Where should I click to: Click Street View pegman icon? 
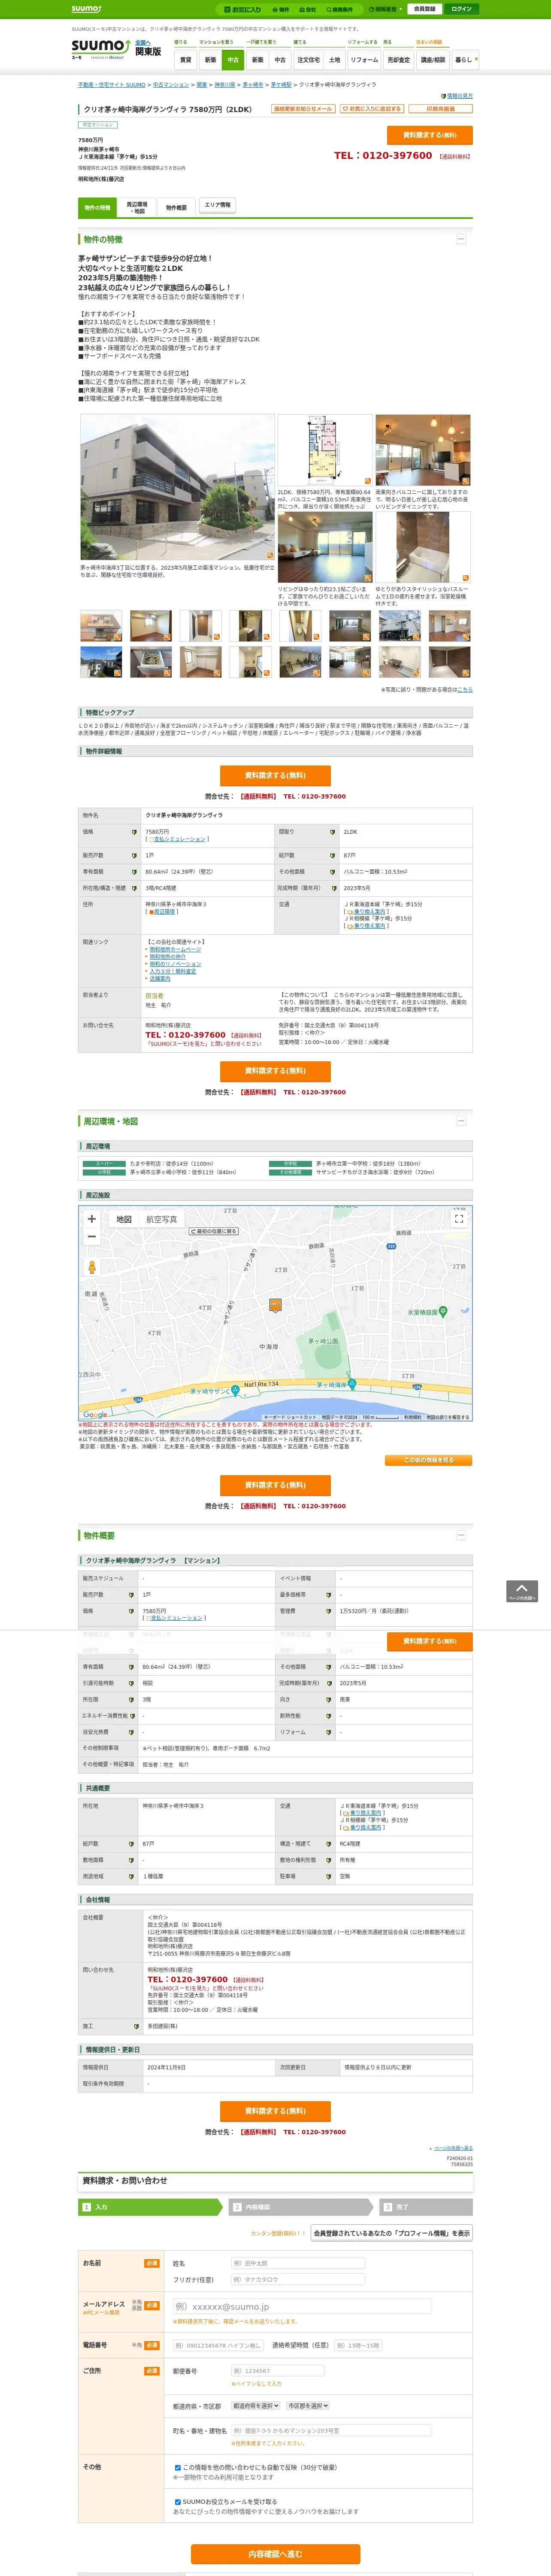pos(92,1267)
